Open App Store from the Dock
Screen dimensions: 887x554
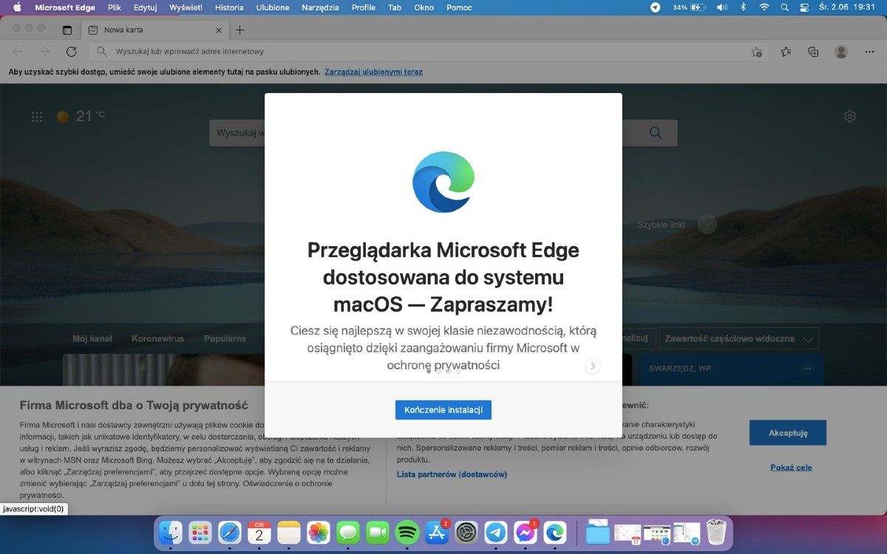437,533
